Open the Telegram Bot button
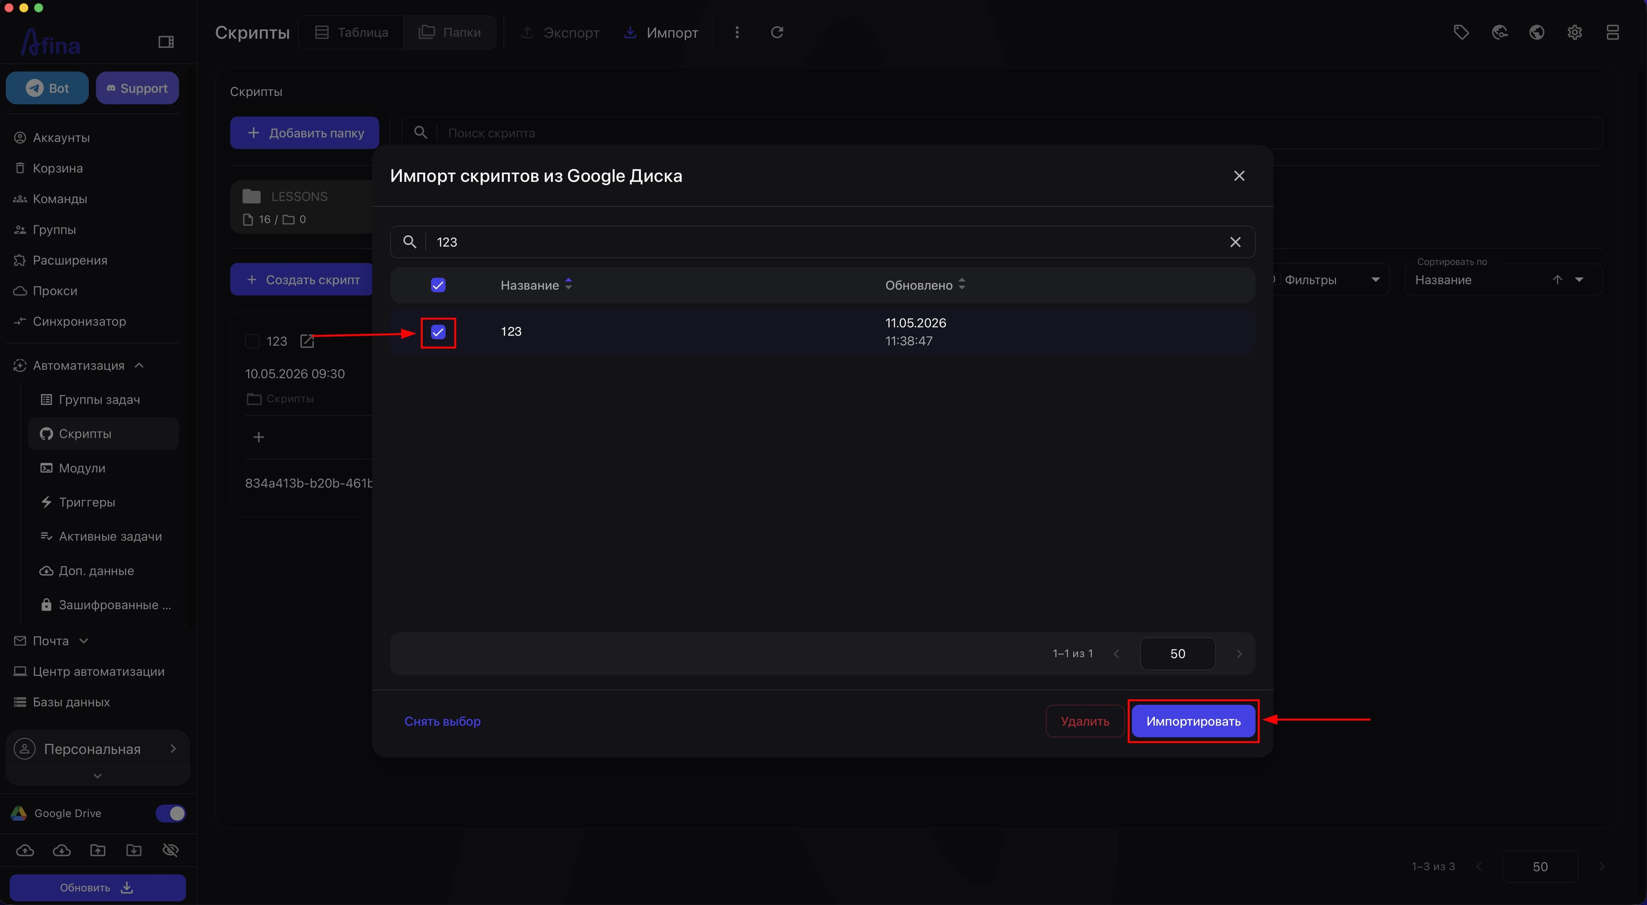Image resolution: width=1647 pixels, height=905 pixels. click(47, 88)
